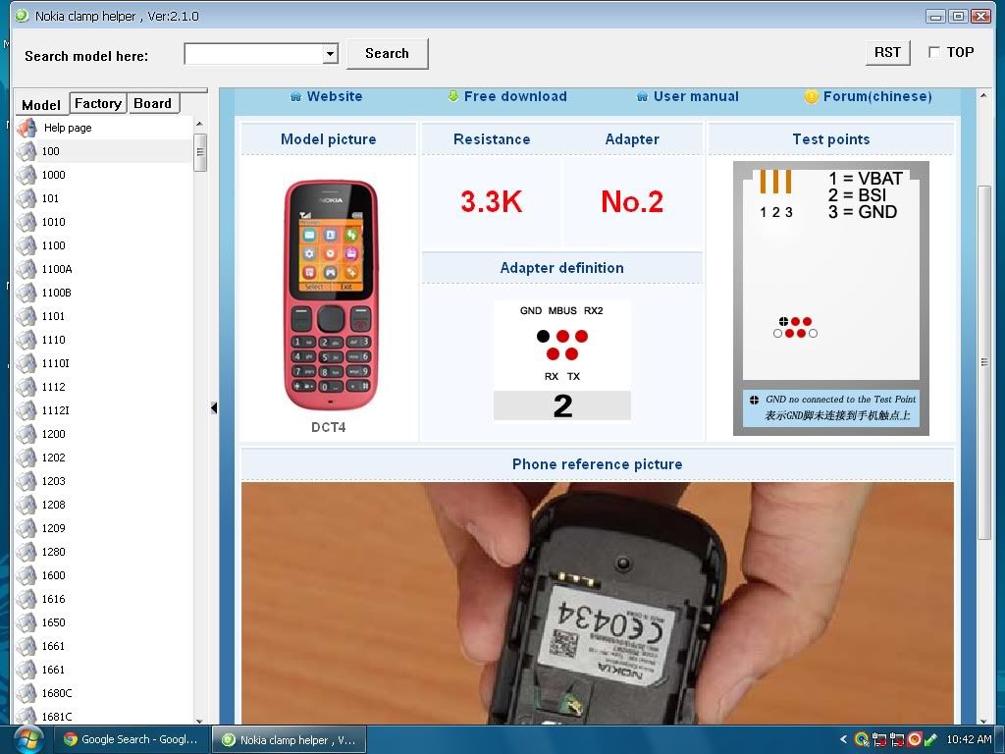Viewport: 1005px width, 754px height.
Task: Open the search model dropdown arrow
Action: tap(330, 54)
